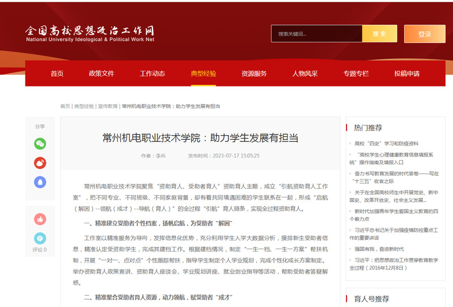453x307 pixels.
Task: Share article via the WeChat icon
Action: coord(40,144)
